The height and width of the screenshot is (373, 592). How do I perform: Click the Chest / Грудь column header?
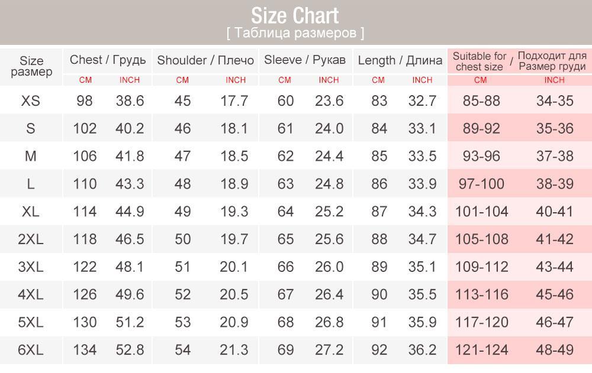pos(107,60)
